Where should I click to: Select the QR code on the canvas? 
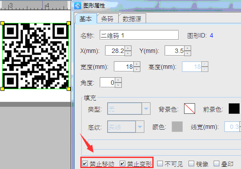click(35, 56)
